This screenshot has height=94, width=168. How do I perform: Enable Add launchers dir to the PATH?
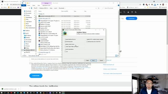(x=87, y=42)
